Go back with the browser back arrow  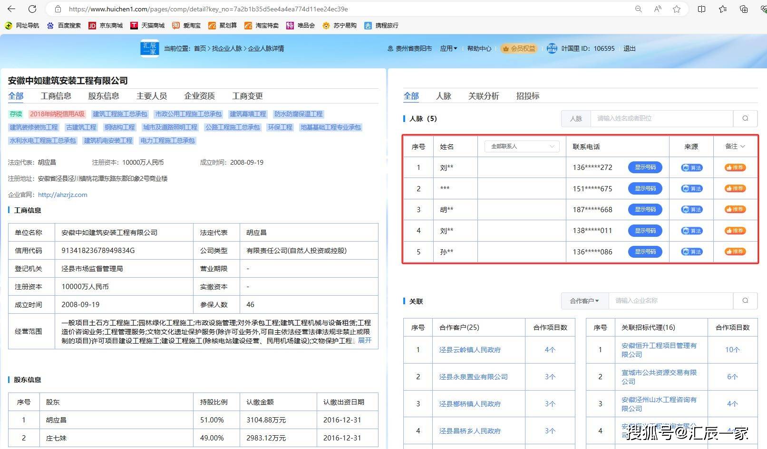point(11,9)
